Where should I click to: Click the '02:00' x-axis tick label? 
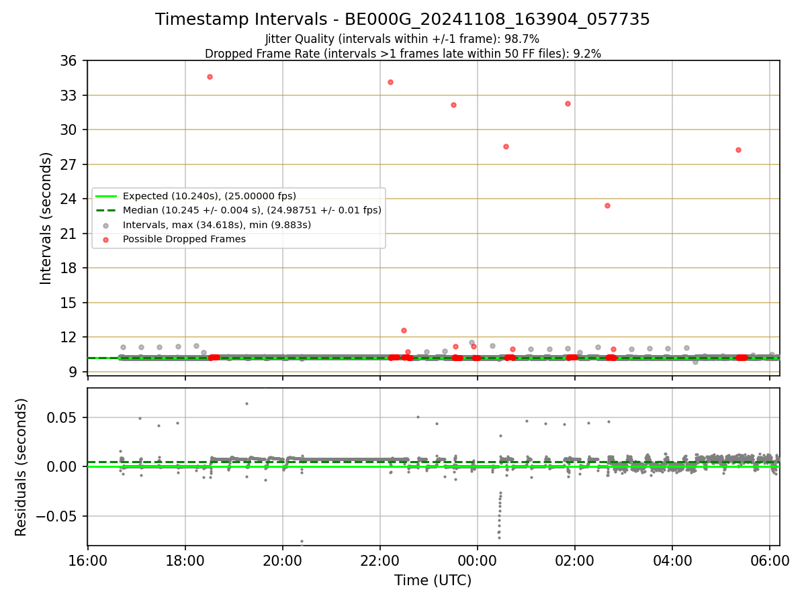(x=574, y=560)
